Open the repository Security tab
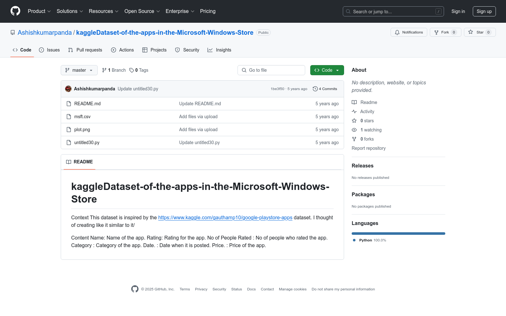506x316 pixels. tap(187, 50)
